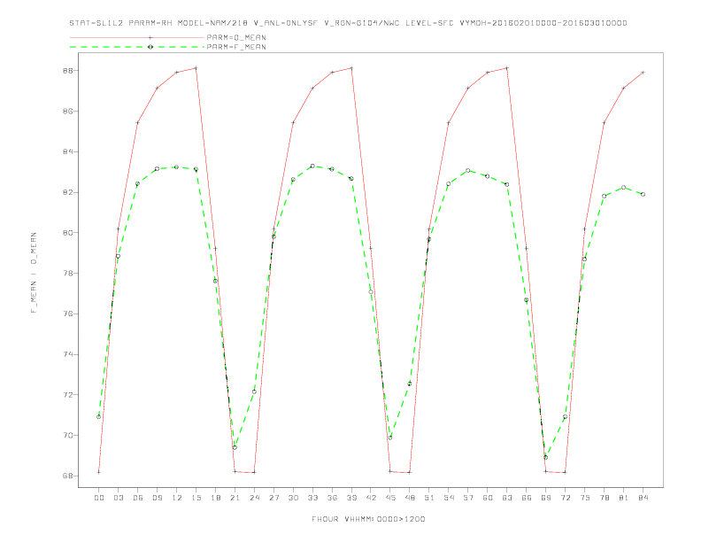
Task: Click the x-axis tick label 15
Action: (x=196, y=498)
